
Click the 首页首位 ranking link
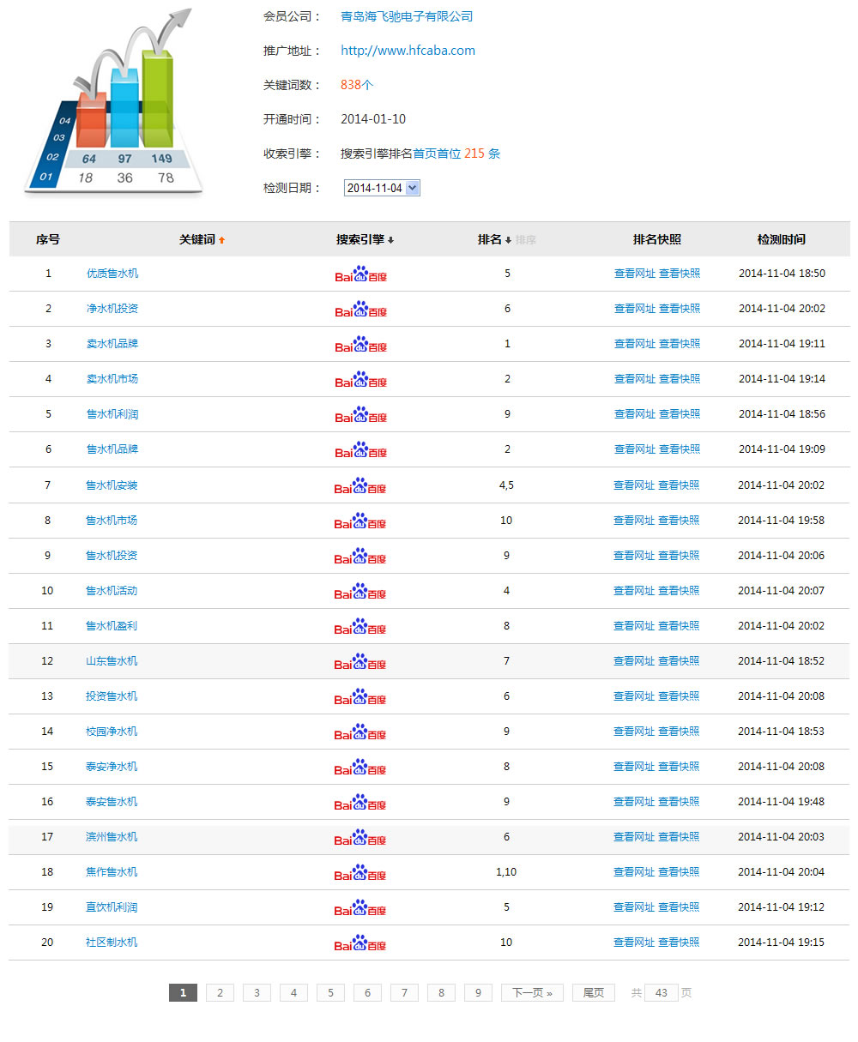[437, 154]
